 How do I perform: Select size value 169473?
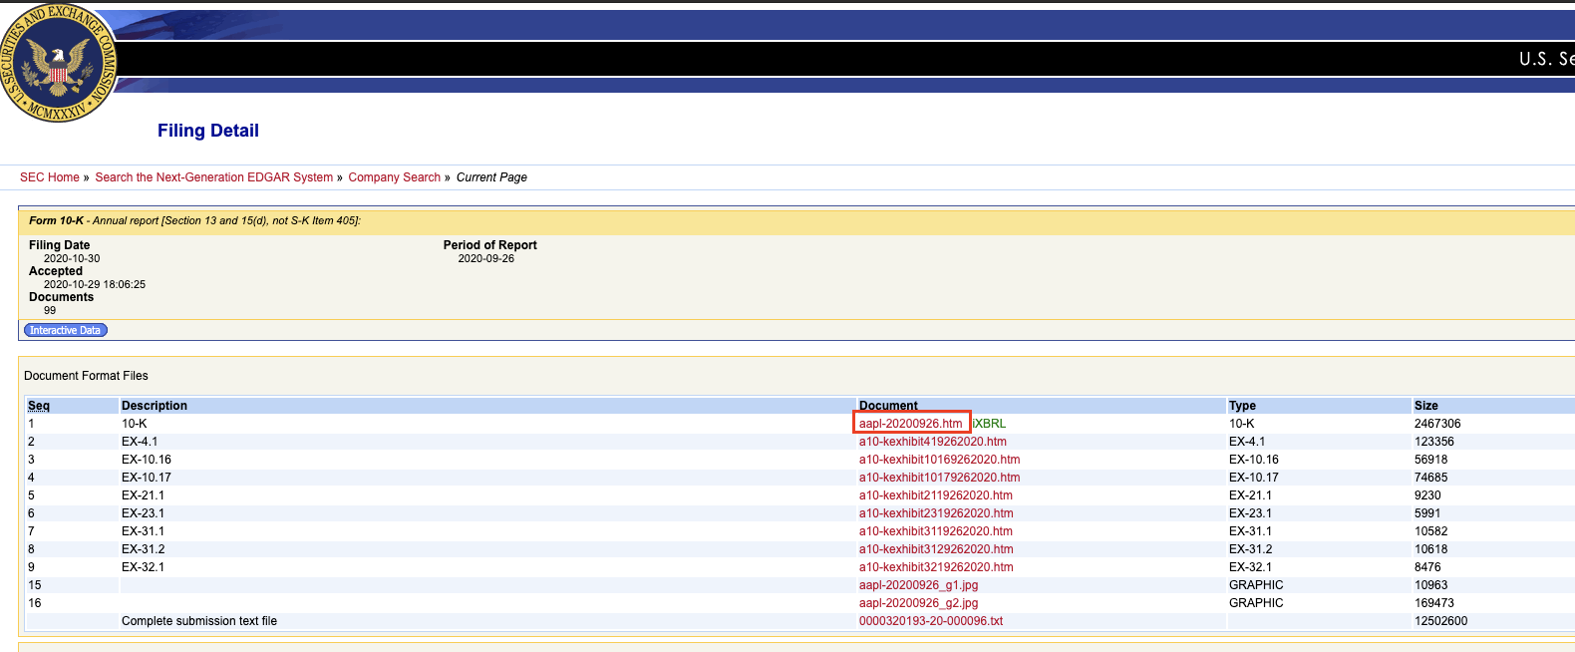tap(1434, 603)
